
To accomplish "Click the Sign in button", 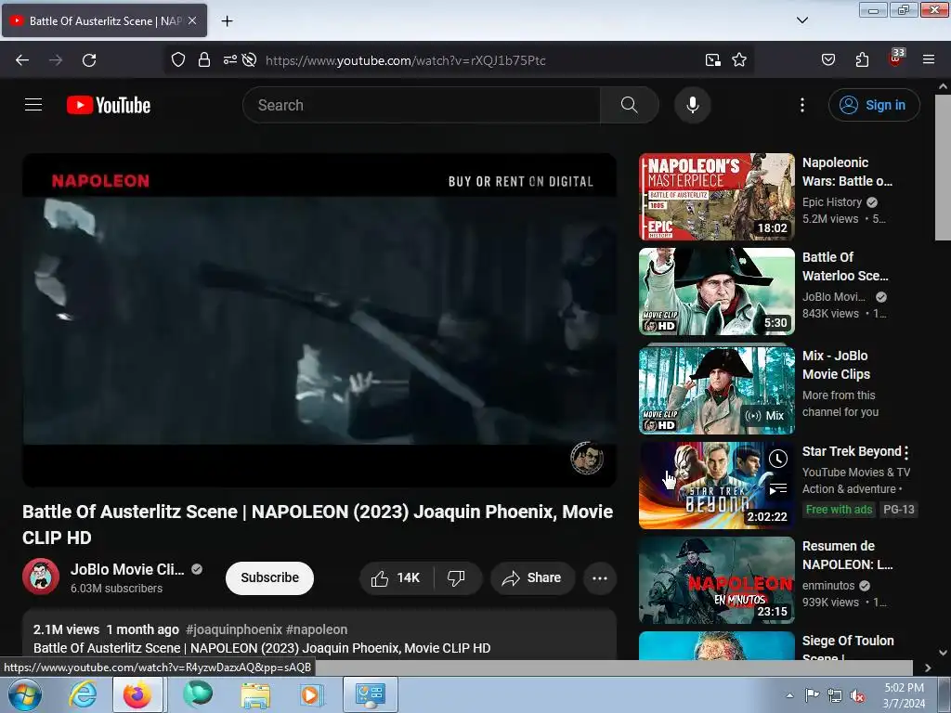I will click(x=873, y=105).
